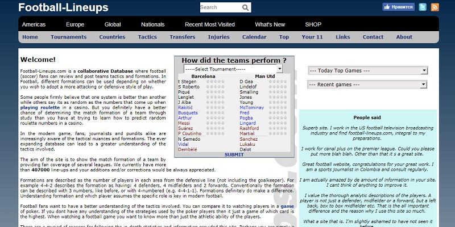
Task: Open the Today Top Games dropdown
Action: (367, 70)
